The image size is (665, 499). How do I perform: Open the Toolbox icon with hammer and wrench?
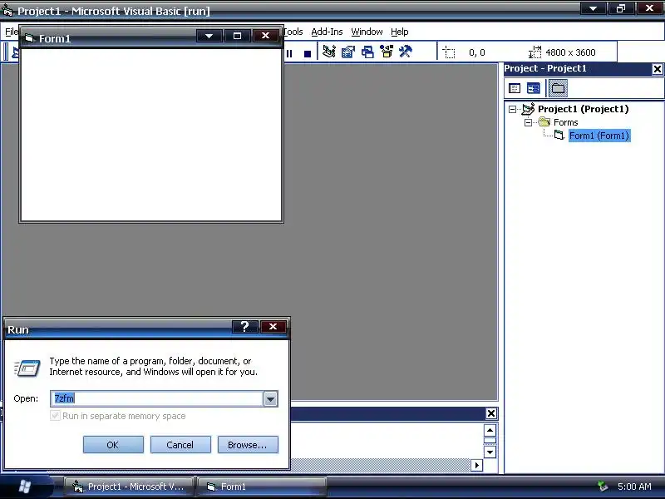(x=406, y=52)
